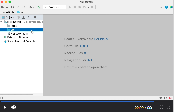Synchronize files with the refresh icon

(12, 7)
